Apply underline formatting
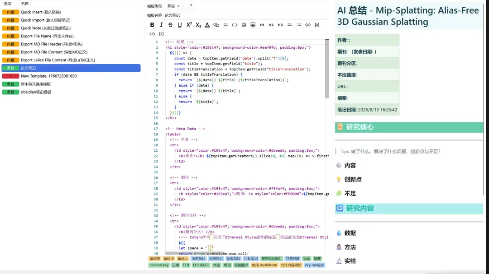The image size is (489, 274). pyautogui.click(x=180, y=25)
